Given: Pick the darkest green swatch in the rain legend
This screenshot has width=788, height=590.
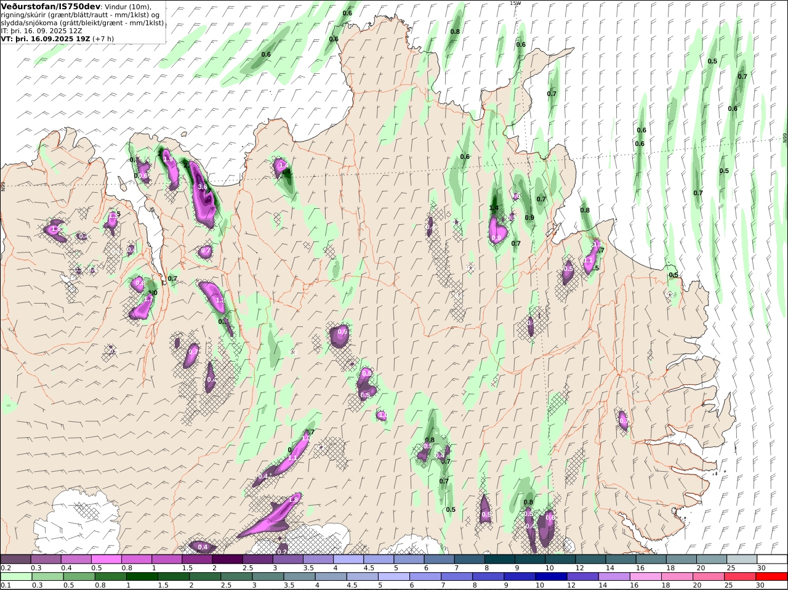Looking at the screenshot, I should tap(142, 576).
